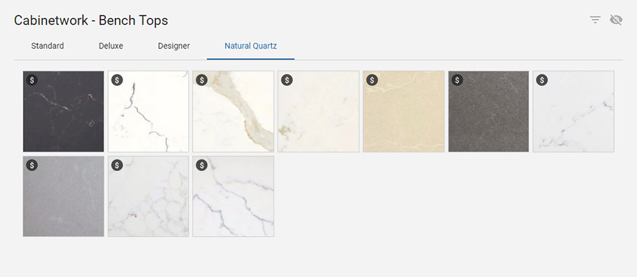Toggle the hidden-items eye icon
The width and height of the screenshot is (637, 277).
pyautogui.click(x=616, y=20)
